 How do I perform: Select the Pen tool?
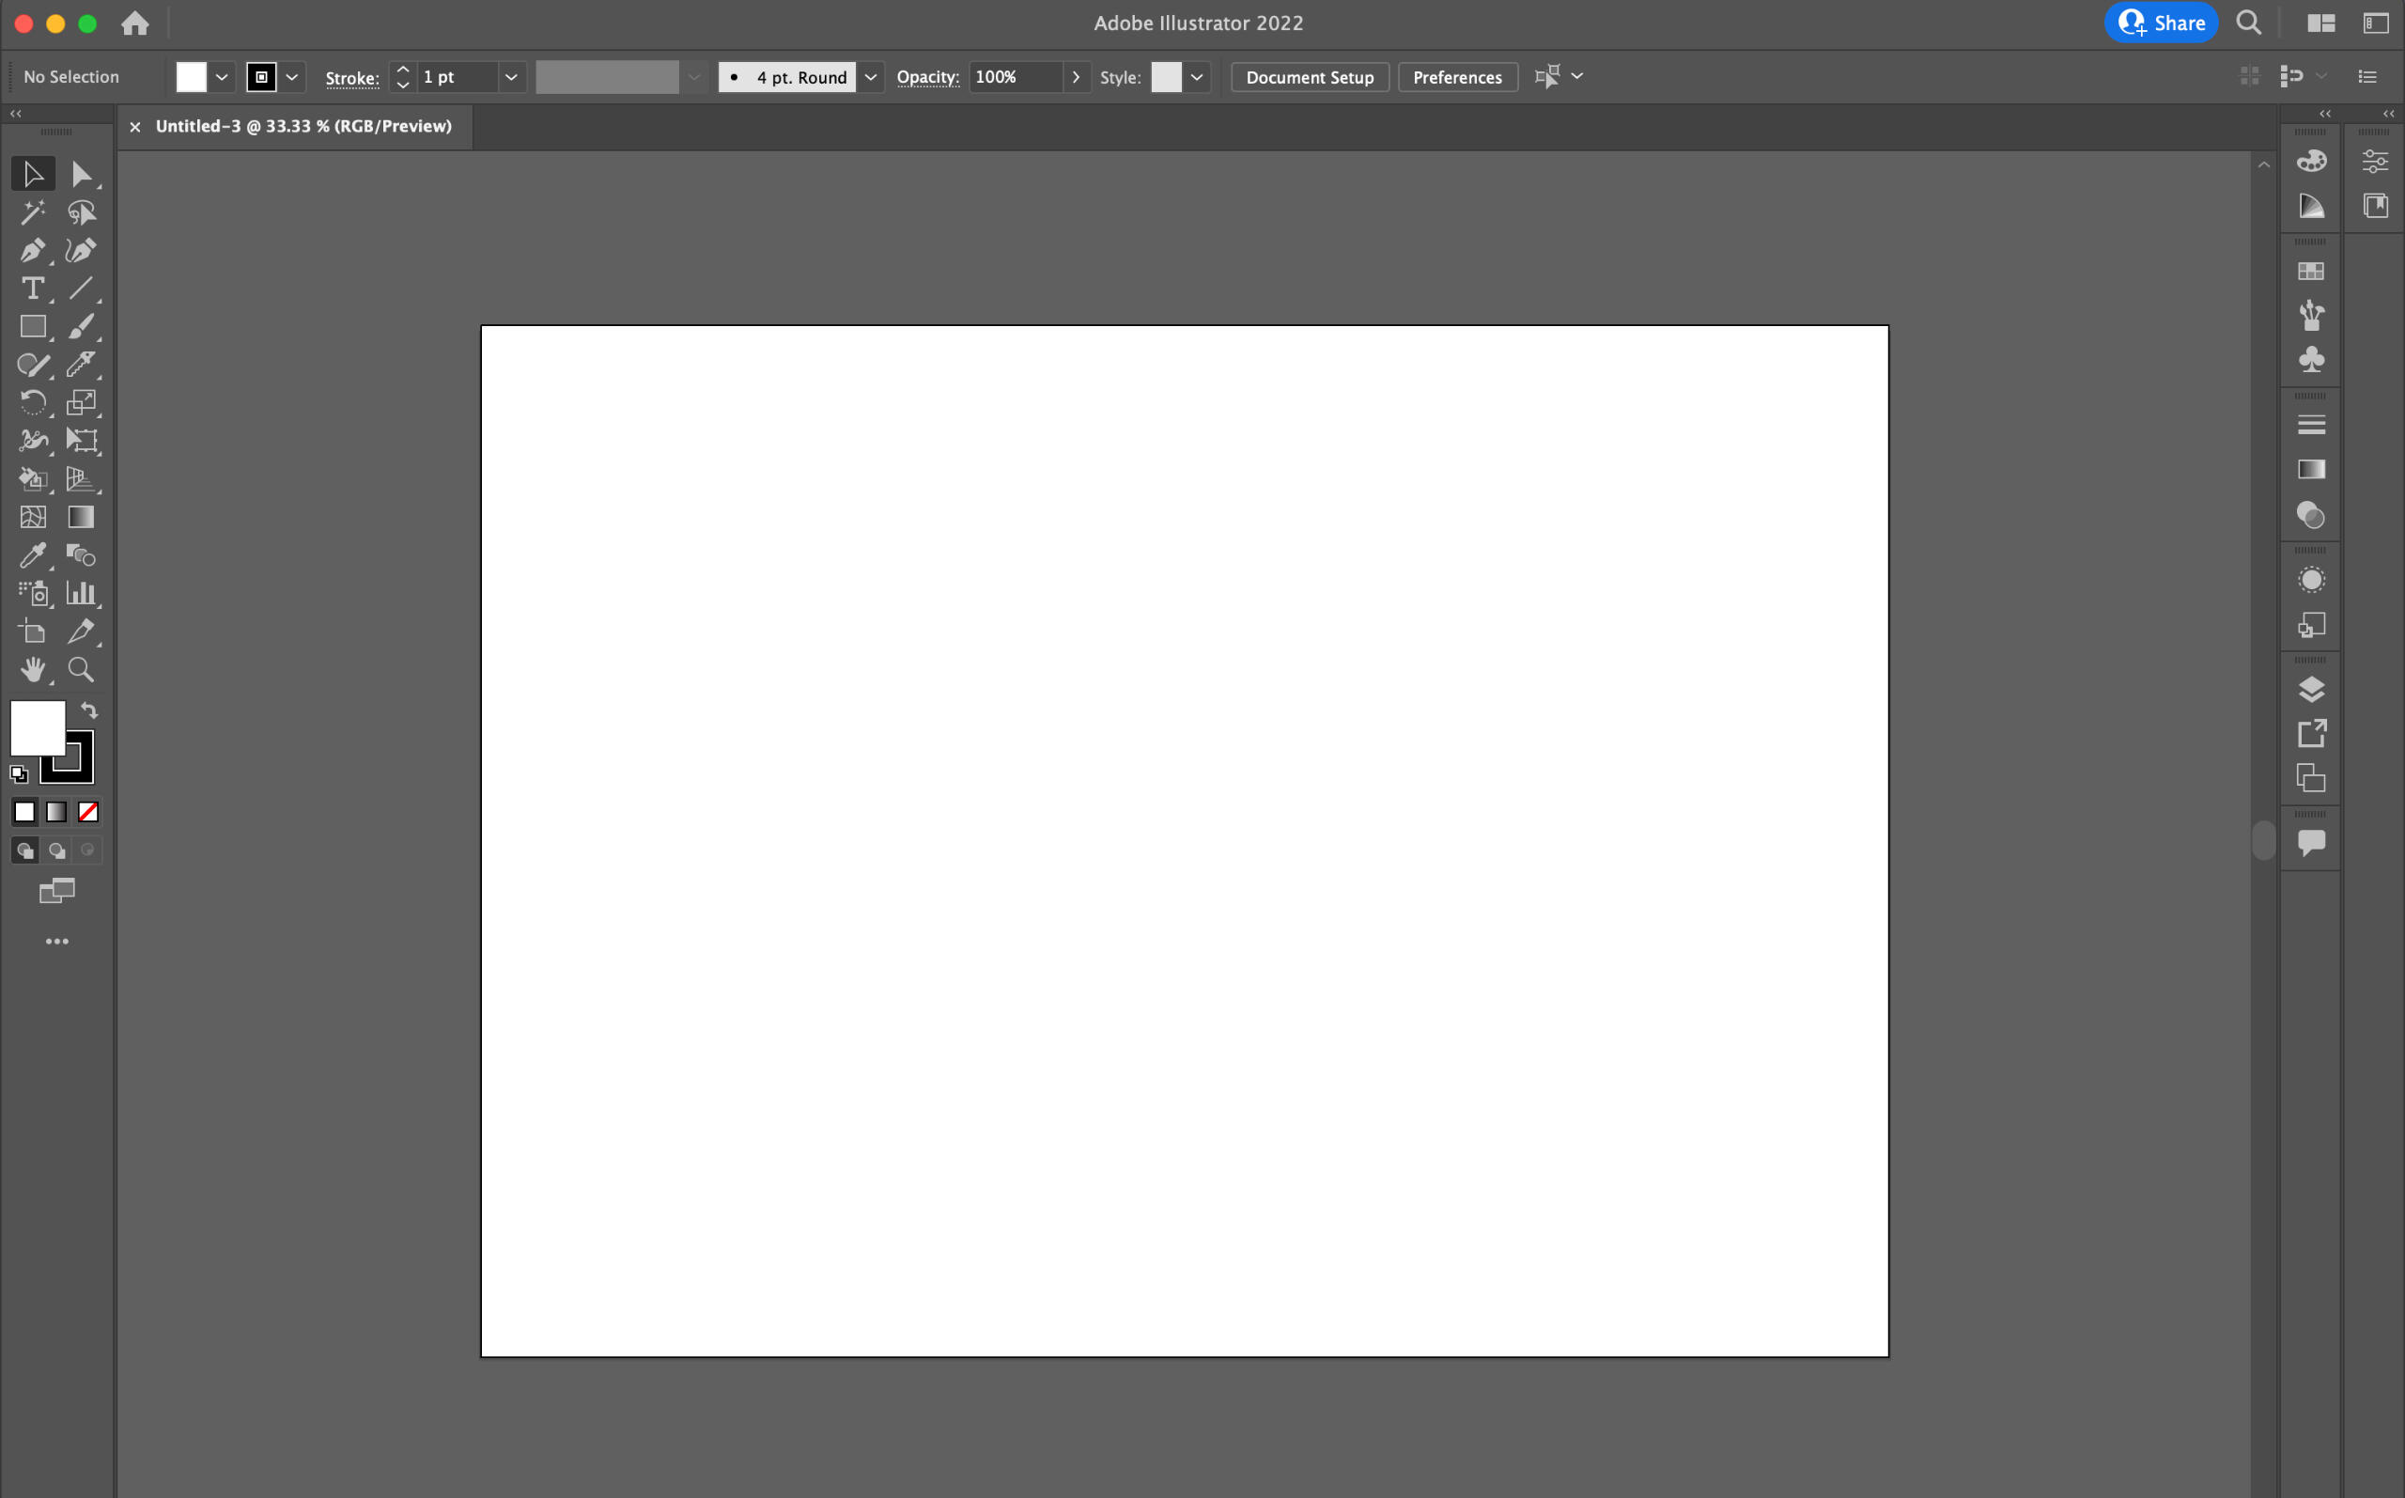[32, 251]
